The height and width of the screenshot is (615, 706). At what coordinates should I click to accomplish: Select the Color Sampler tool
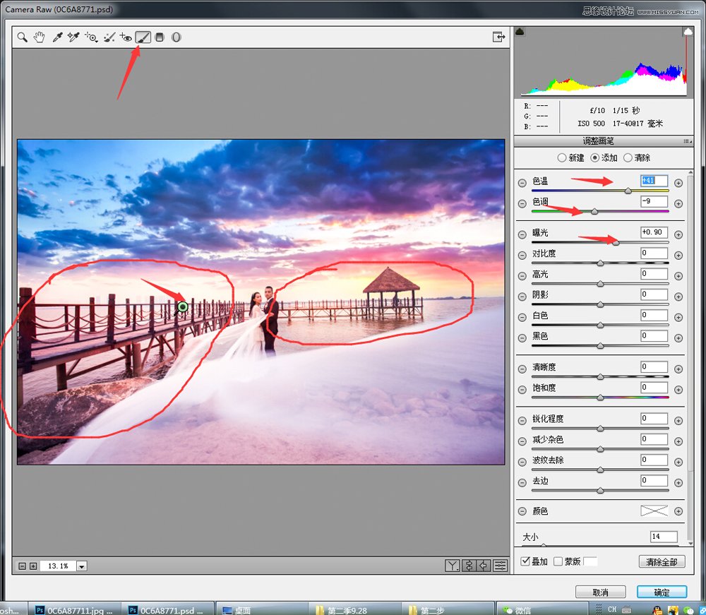tap(73, 37)
